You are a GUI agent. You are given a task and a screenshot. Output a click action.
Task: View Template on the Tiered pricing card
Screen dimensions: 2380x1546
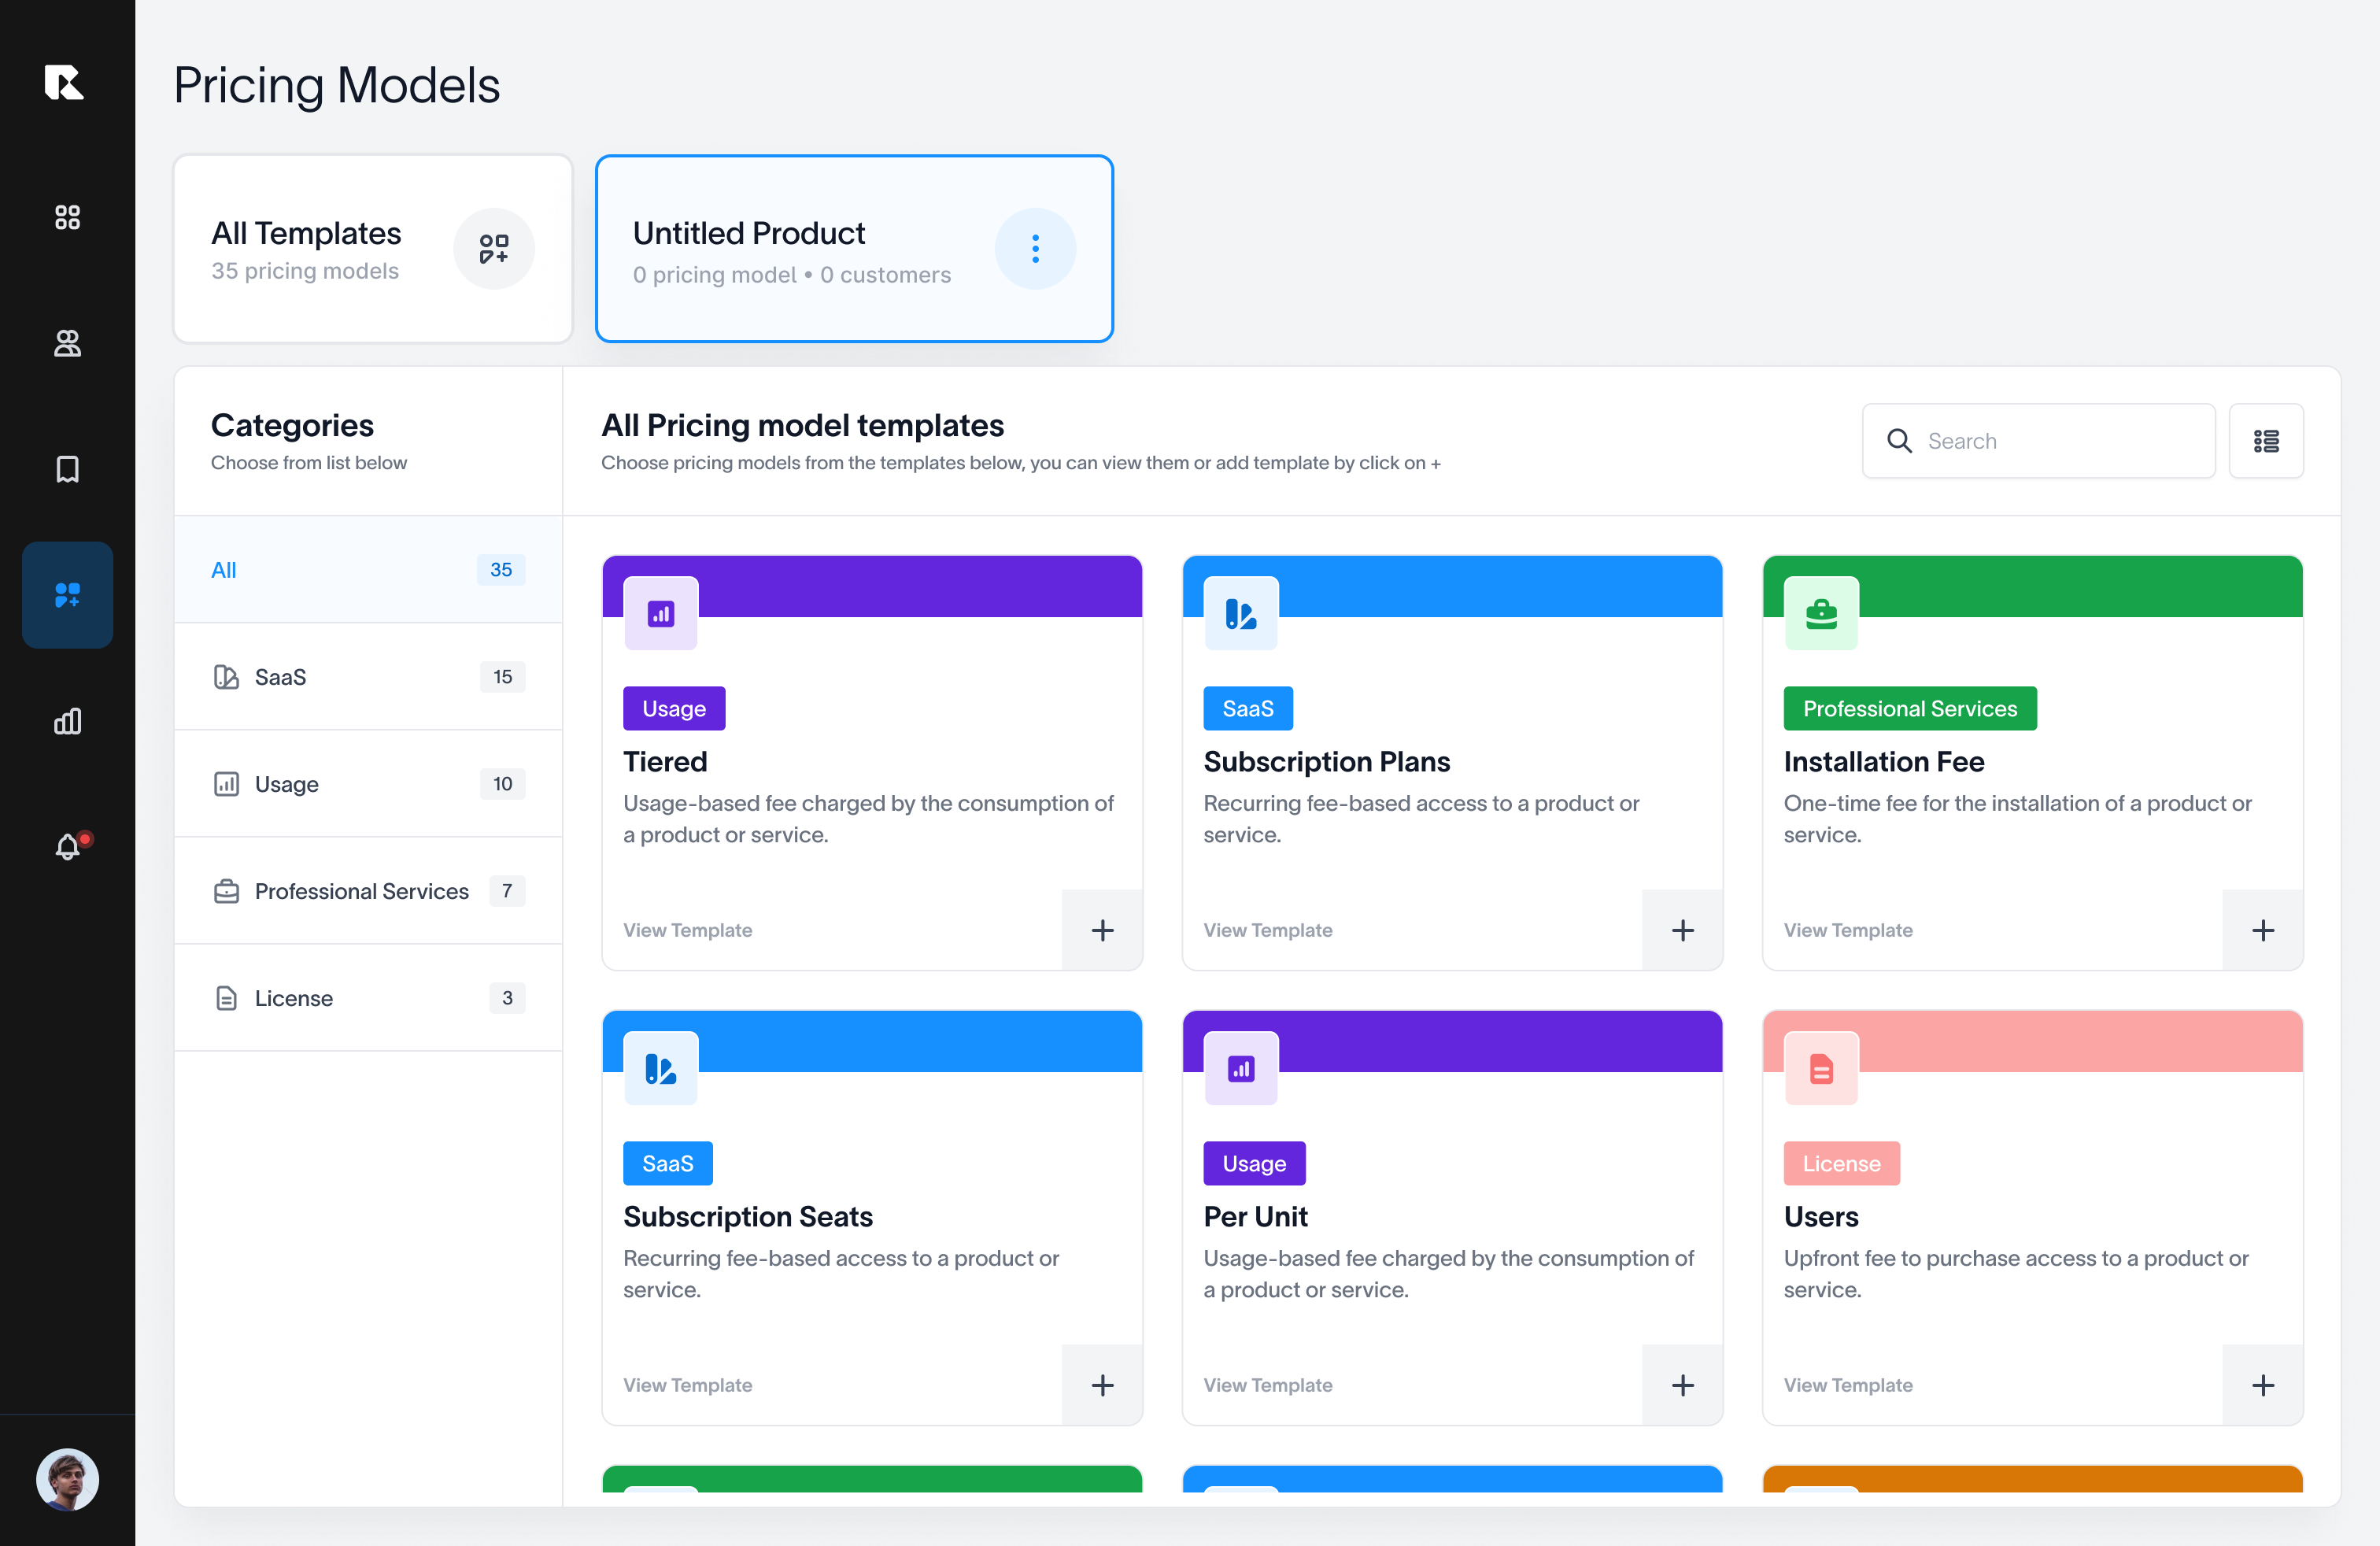click(x=688, y=930)
